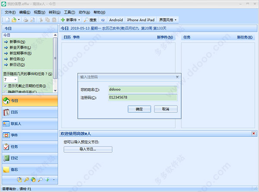Click the blue help question icon
This screenshot has width=259, height=192.
(x=103, y=20)
